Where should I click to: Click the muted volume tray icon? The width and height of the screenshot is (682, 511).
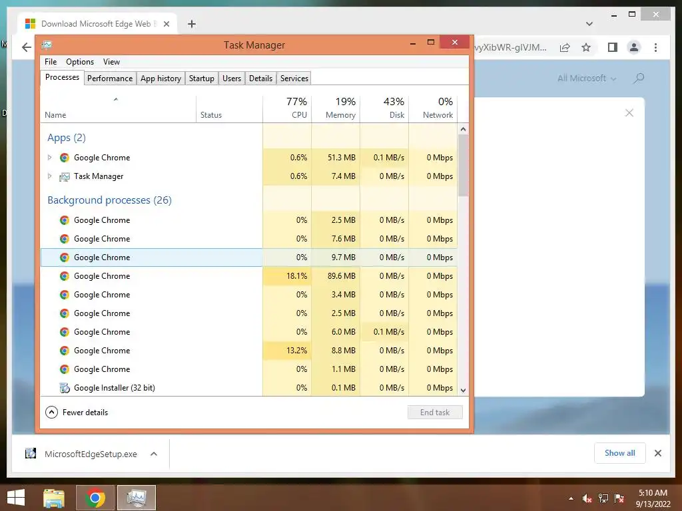pyautogui.click(x=587, y=498)
